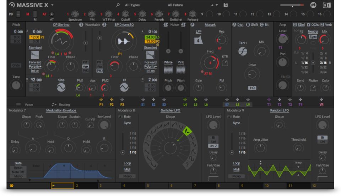
Task: Select the Switcher LFO title in Modulator 8
Action: (x=170, y=110)
